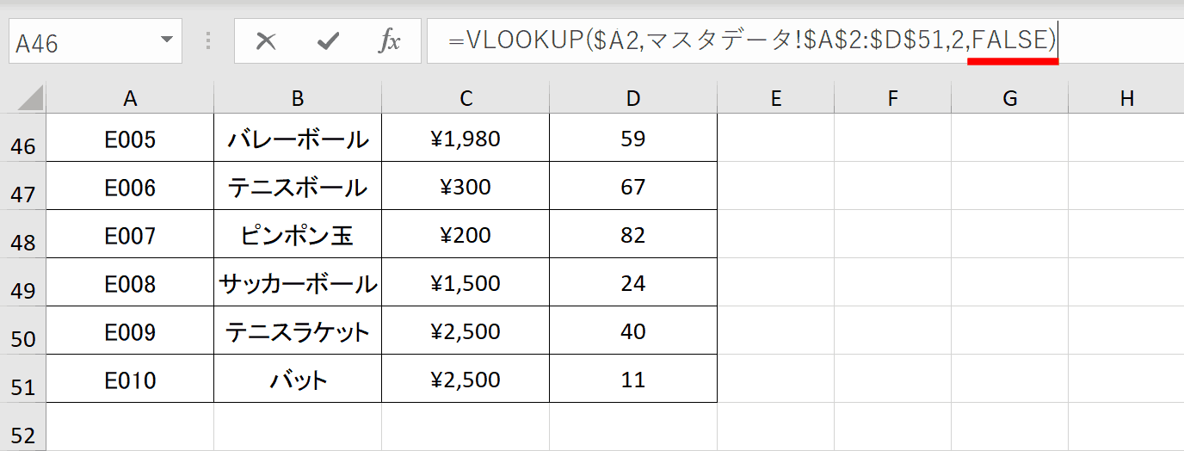Select cell containing E005
1184x451 pixels.
(130, 138)
